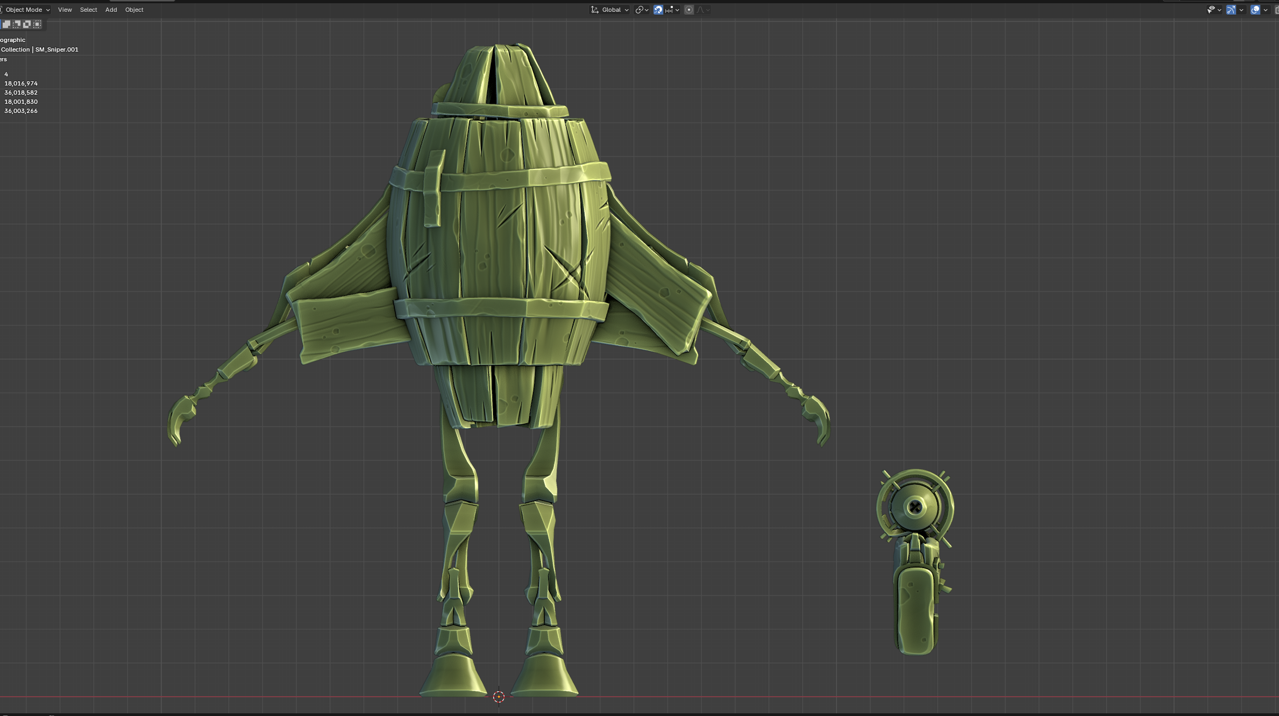Select the Extend selection mode icon
This screenshot has width=1279, height=716.
(x=7, y=24)
